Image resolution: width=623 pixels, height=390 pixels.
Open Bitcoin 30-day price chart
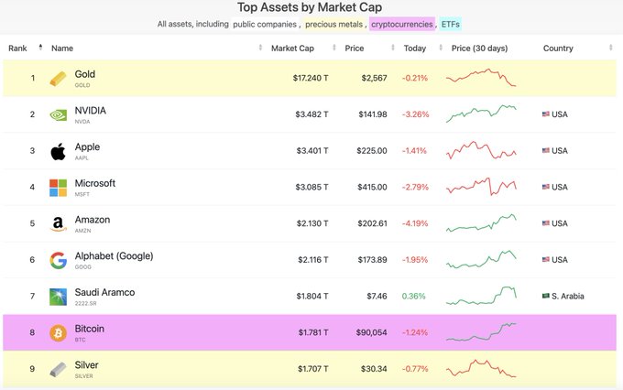click(x=481, y=331)
